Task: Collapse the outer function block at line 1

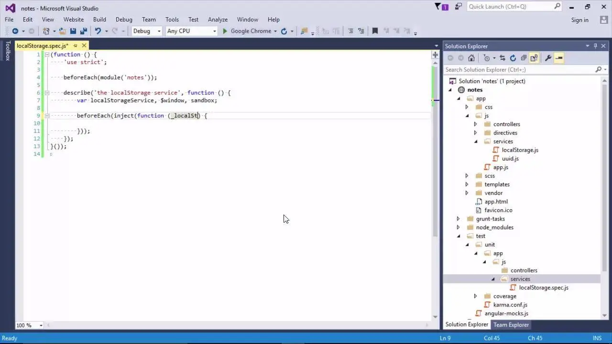Action: point(47,54)
